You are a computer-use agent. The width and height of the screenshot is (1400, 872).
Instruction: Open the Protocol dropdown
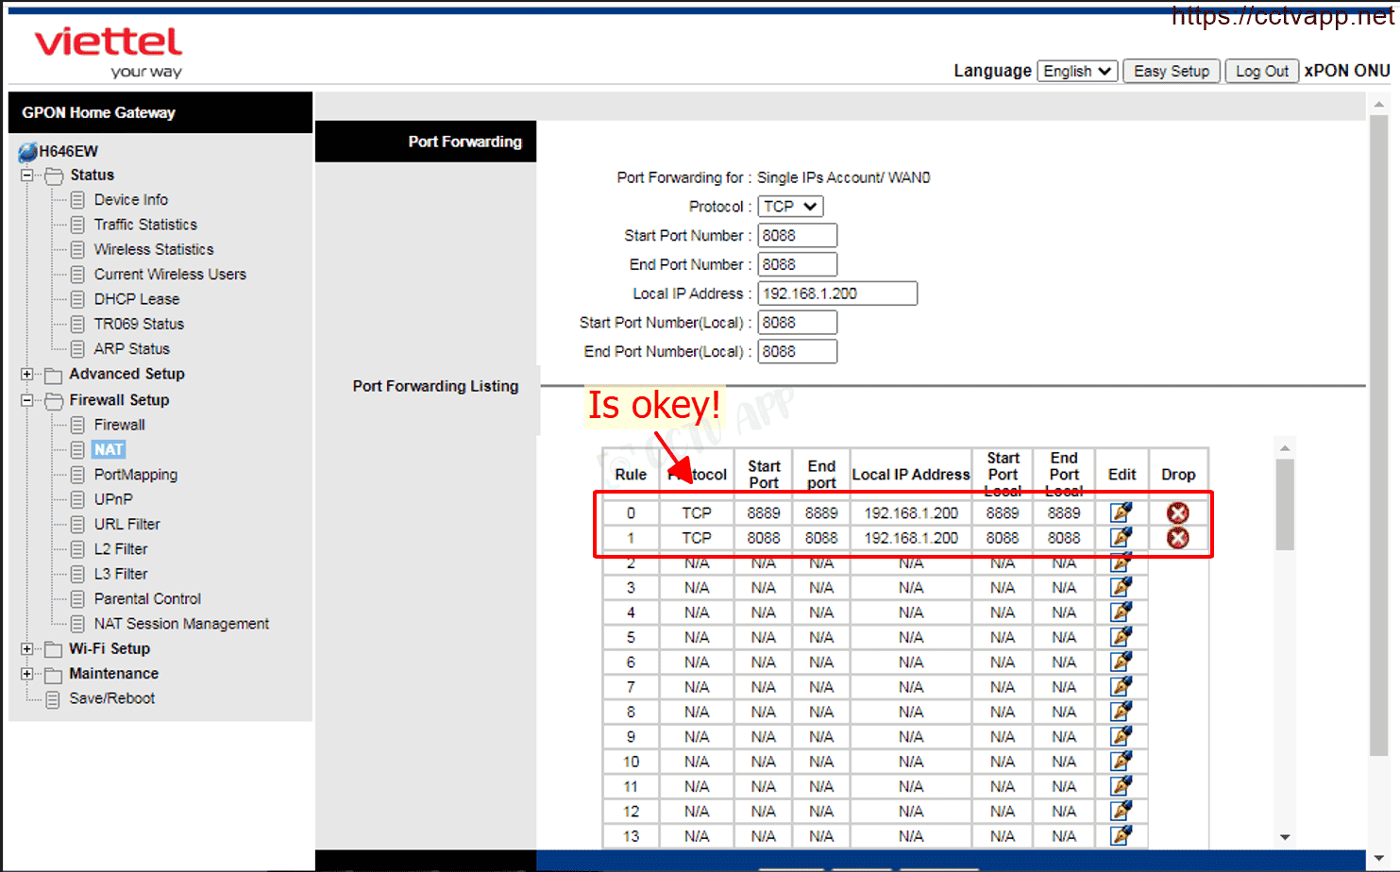[790, 207]
